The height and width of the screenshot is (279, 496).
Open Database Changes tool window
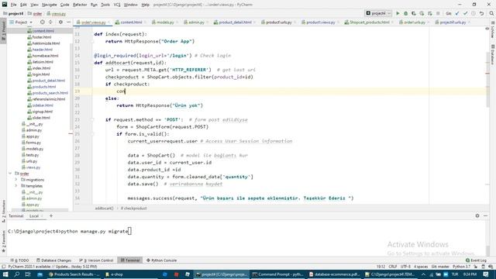(x=53, y=260)
